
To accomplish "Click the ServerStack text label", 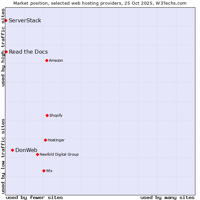I will 25,21.
